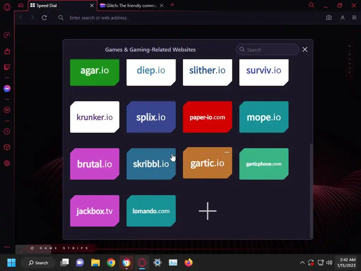Image resolution: width=361 pixels, height=271 pixels.
Task: Click Games & Gaming-Related Websites title
Action: (x=150, y=49)
